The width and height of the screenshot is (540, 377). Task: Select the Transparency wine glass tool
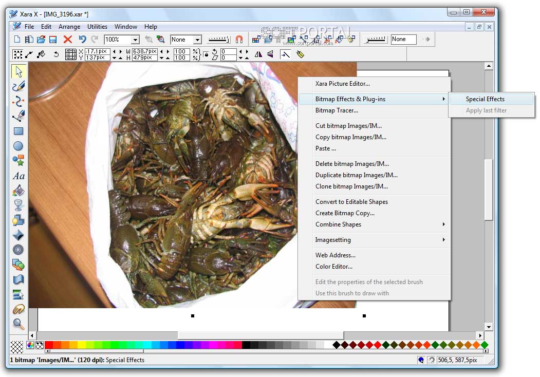coord(18,205)
